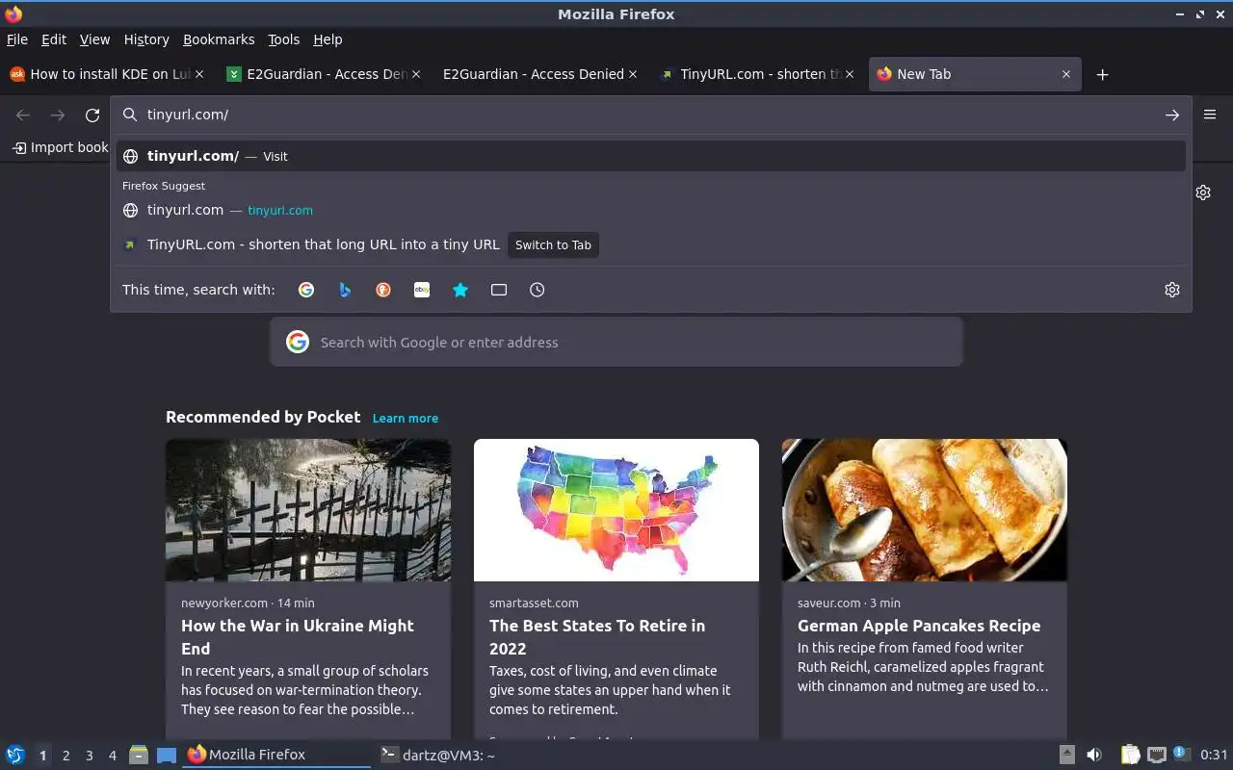The image size is (1233, 770).
Task: Open the new tab page personalize gear
Action: click(1203, 192)
